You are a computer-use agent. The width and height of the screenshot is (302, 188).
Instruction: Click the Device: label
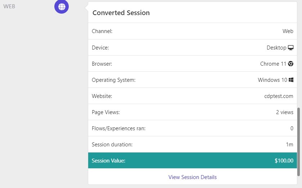(100, 48)
